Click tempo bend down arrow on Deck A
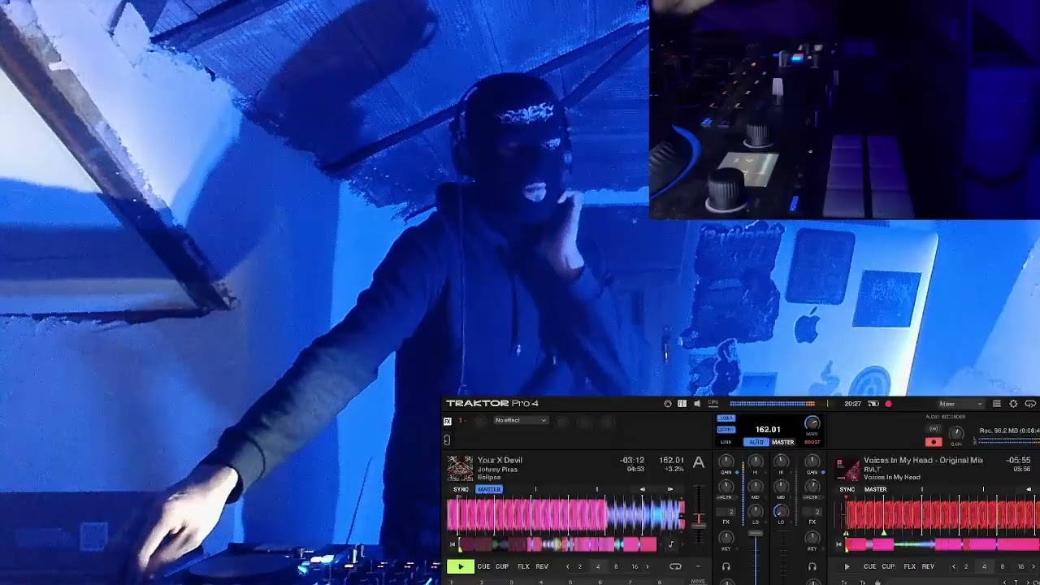Image resolution: width=1040 pixels, height=585 pixels. coord(643,489)
